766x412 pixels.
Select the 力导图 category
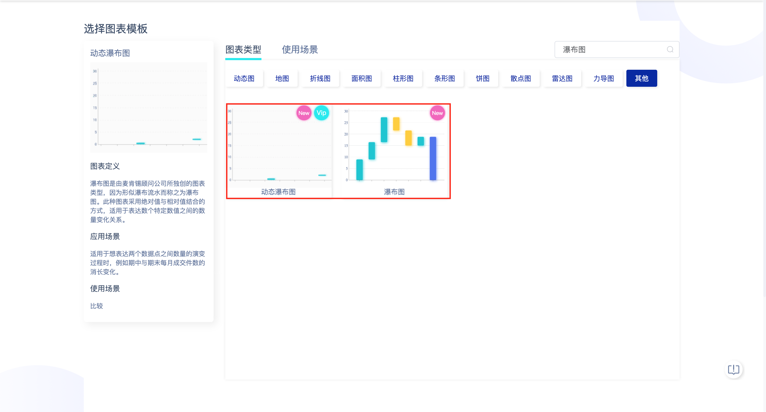point(604,78)
